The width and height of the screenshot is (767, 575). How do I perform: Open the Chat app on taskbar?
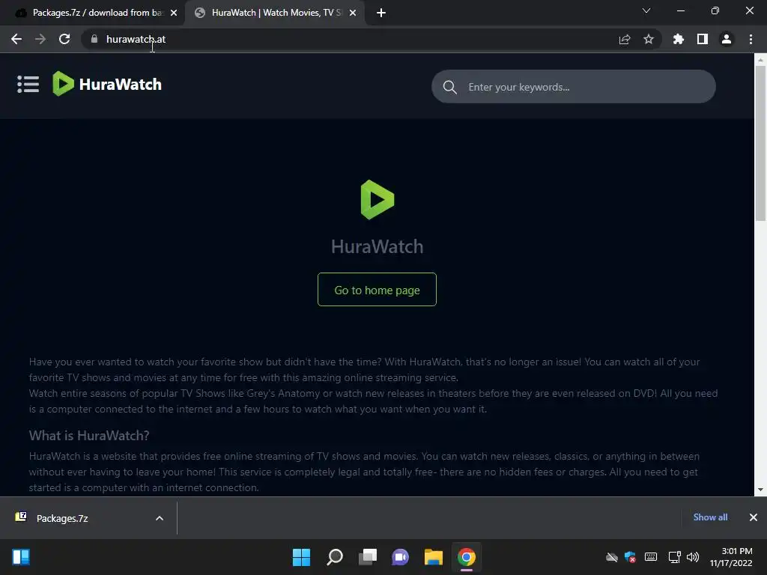(400, 557)
